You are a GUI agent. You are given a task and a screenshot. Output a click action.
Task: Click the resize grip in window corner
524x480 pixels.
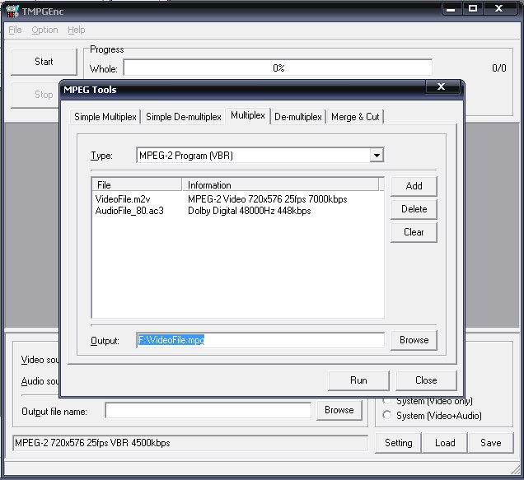pos(515,469)
